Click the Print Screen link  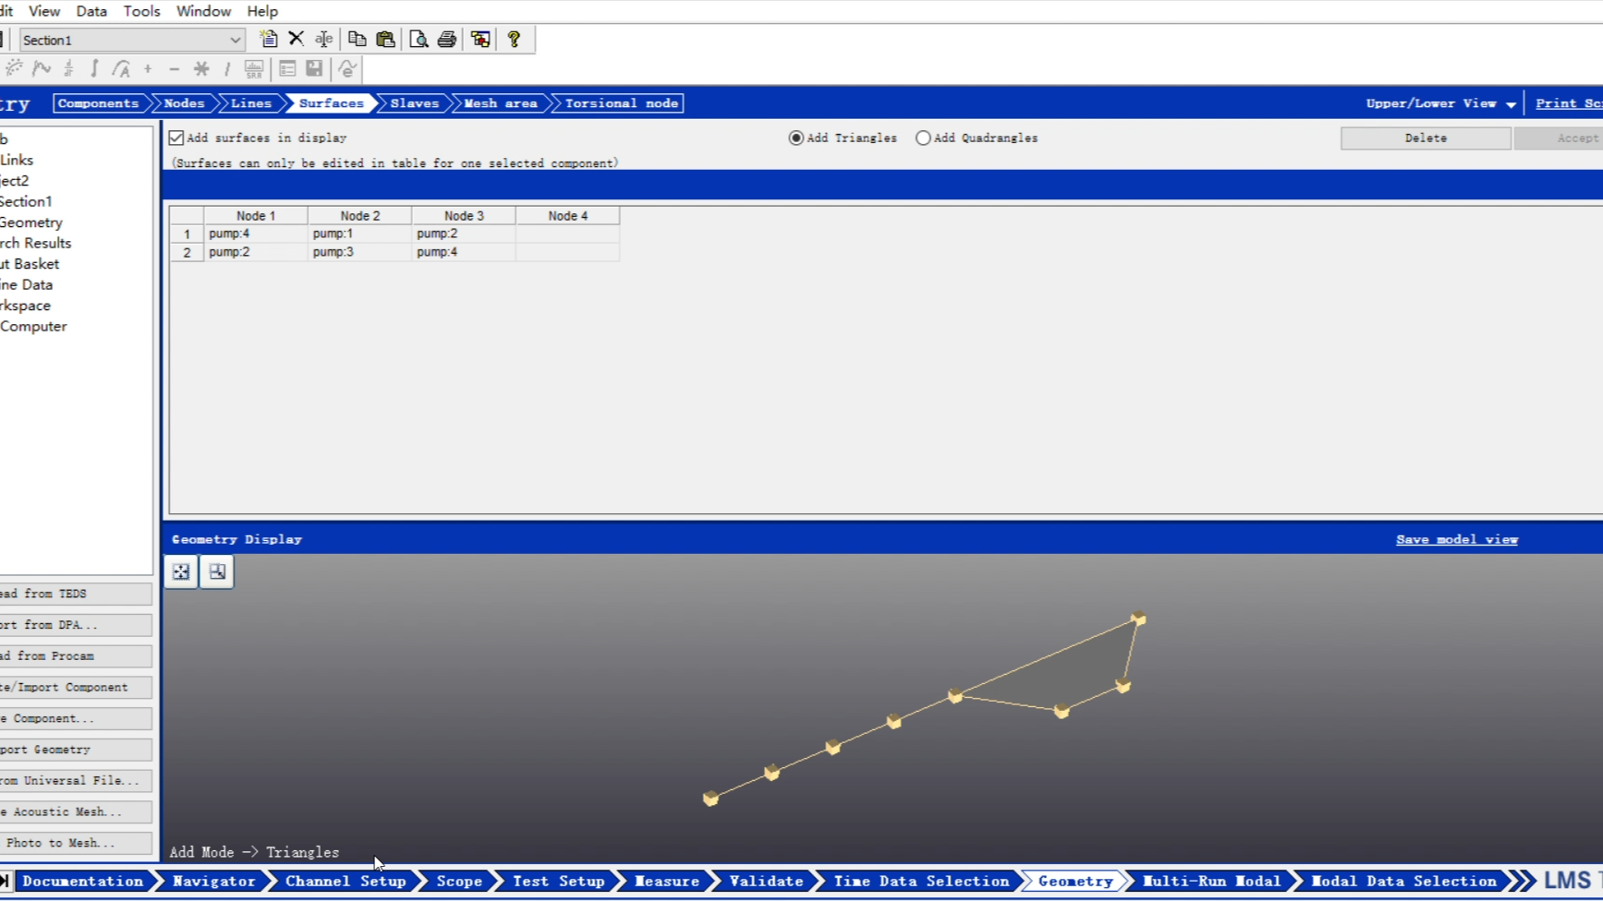click(1569, 103)
